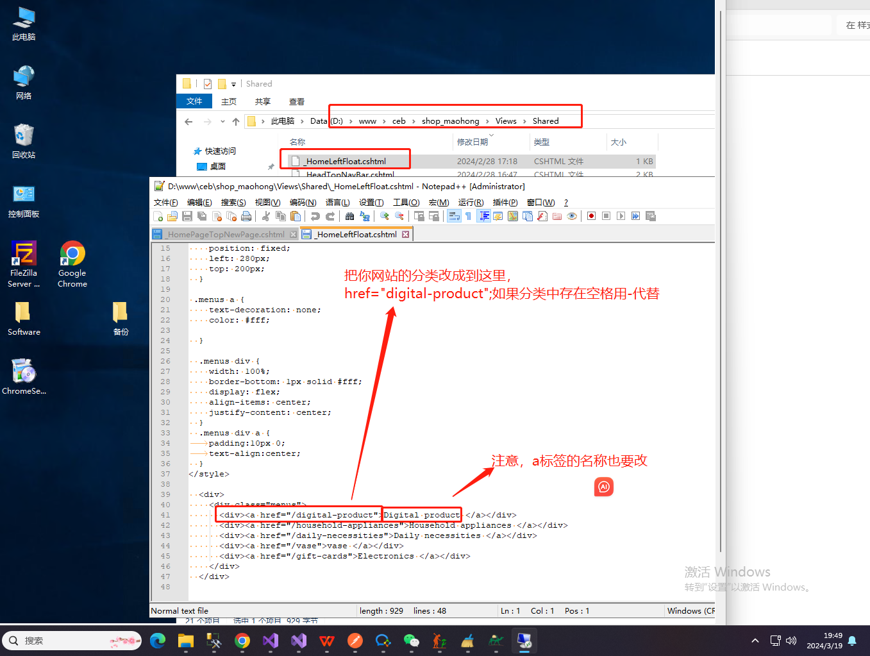The image size is (870, 656).
Task: Click the Cut scissors icon
Action: [x=266, y=216]
